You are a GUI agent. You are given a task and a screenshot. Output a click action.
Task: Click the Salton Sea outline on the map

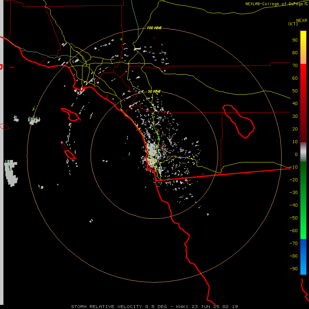pyautogui.click(x=239, y=122)
